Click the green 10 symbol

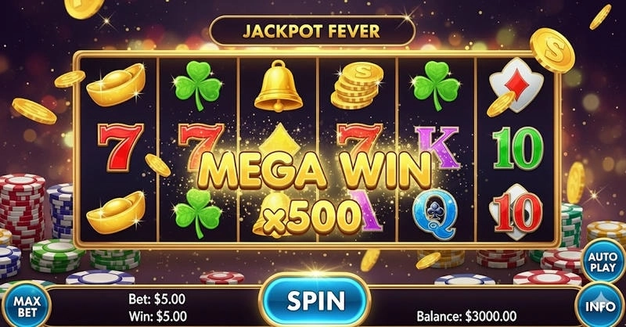point(518,149)
